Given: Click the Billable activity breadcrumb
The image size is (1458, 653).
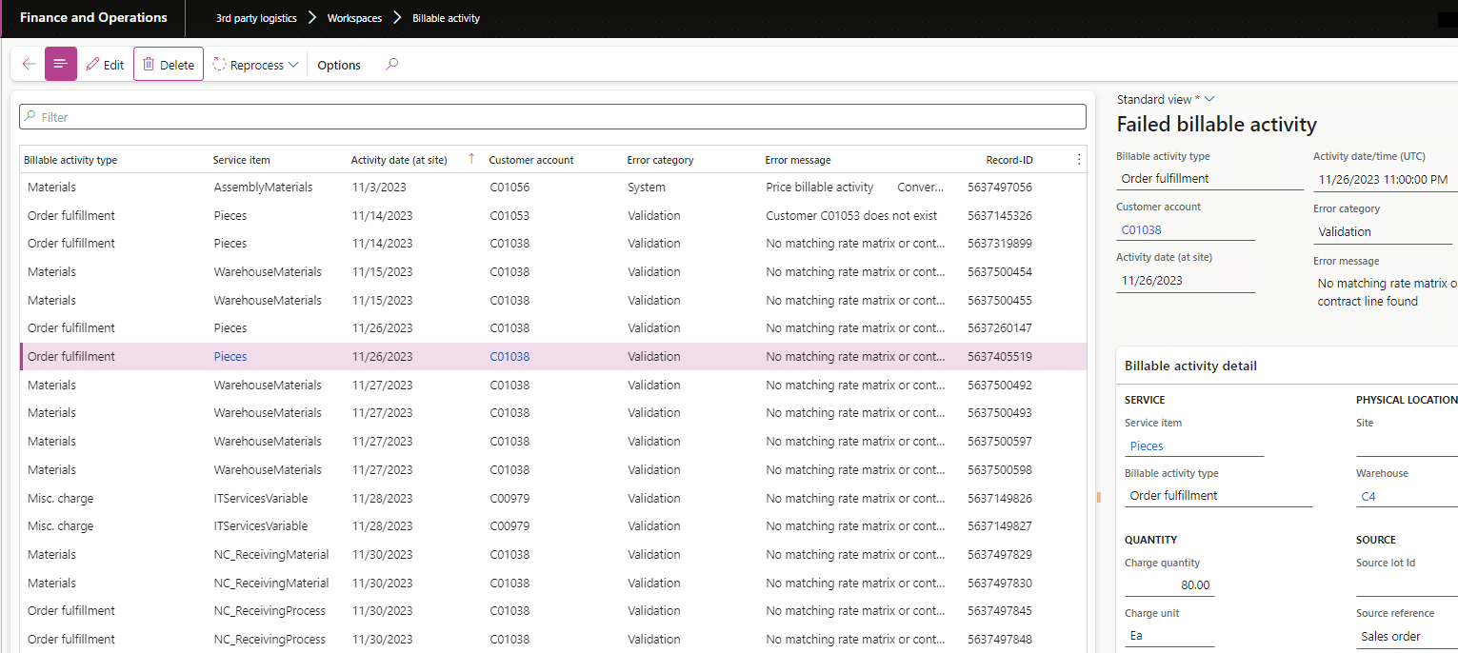Looking at the screenshot, I should tap(446, 18).
